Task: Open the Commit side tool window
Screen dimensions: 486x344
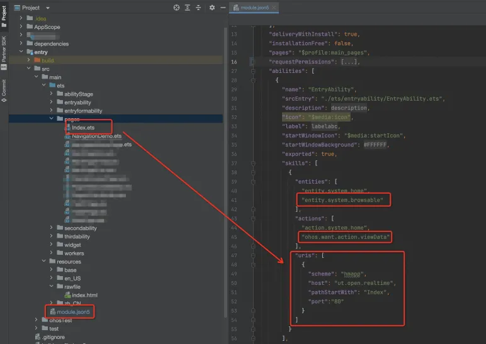Action: pyautogui.click(x=4, y=88)
